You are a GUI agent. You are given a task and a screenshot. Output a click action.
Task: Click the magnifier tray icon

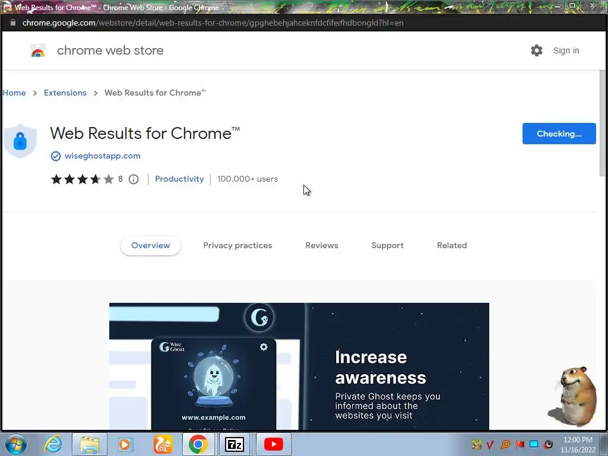[505, 444]
